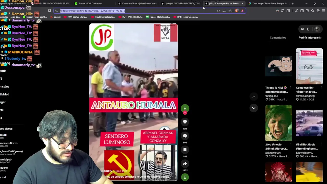Open creator avatar E beside the video

[x=185, y=108]
